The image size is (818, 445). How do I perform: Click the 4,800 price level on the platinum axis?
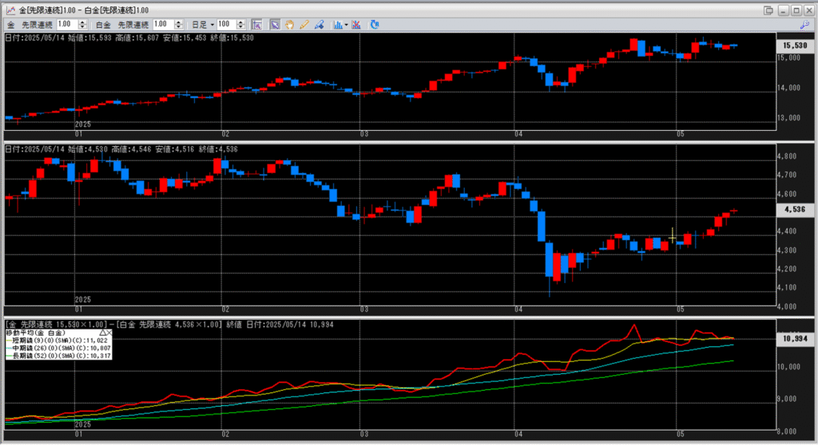point(787,156)
